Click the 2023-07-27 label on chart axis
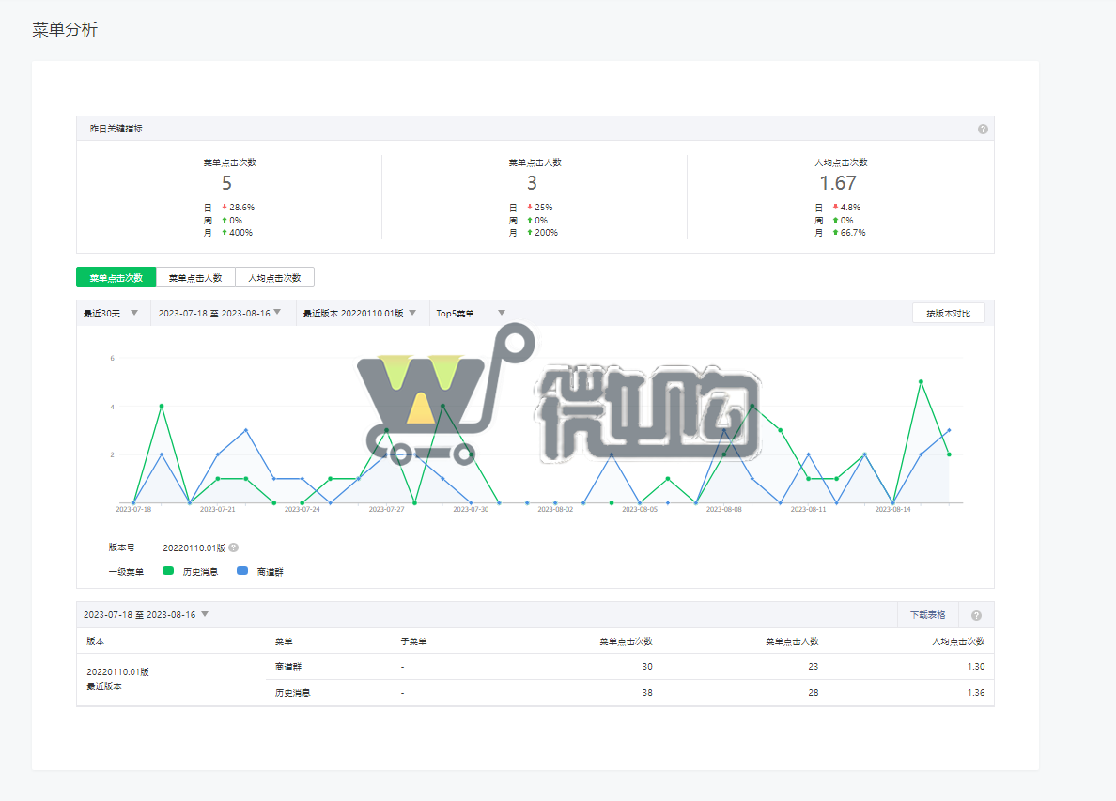Screen dimensions: 1116x801 click(x=386, y=509)
